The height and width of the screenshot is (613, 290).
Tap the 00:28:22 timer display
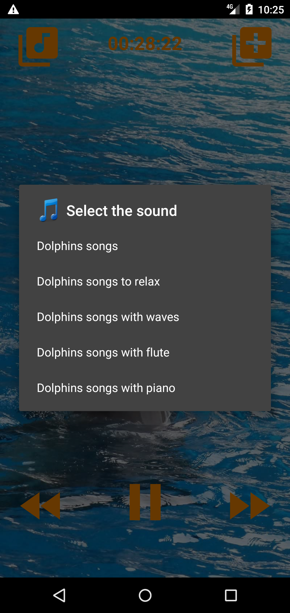click(x=145, y=44)
